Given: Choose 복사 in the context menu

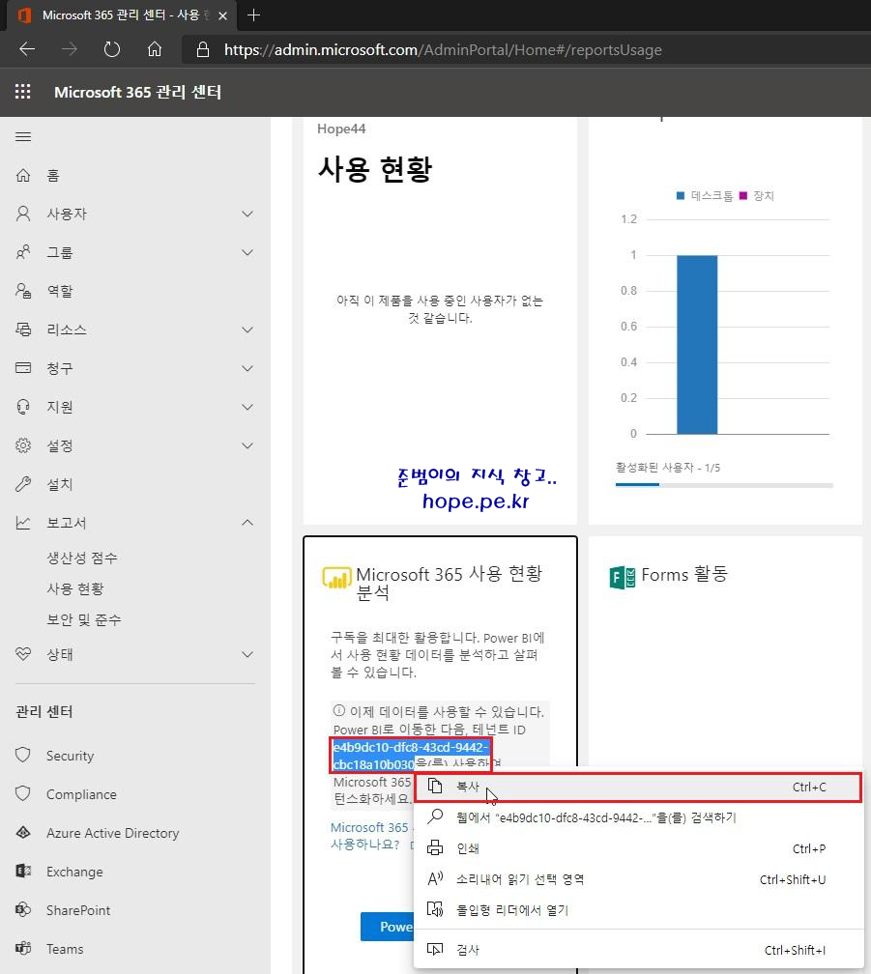Looking at the screenshot, I should [638, 787].
